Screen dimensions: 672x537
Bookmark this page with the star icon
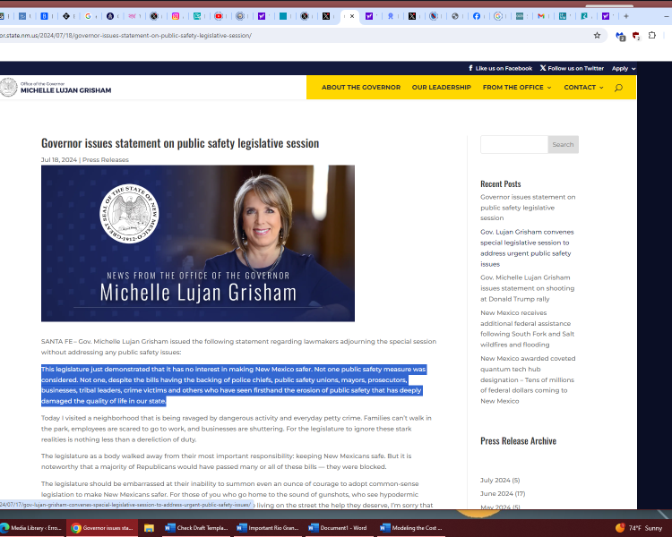click(x=597, y=36)
